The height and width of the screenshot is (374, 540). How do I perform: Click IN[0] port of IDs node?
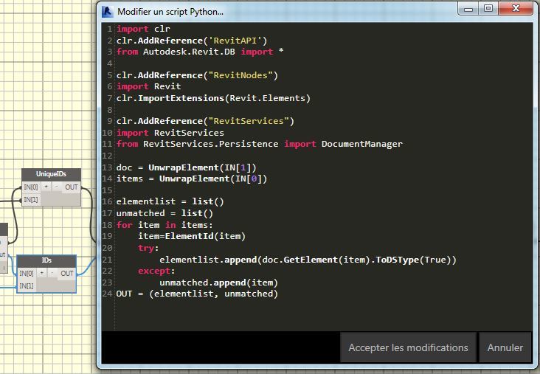27,273
